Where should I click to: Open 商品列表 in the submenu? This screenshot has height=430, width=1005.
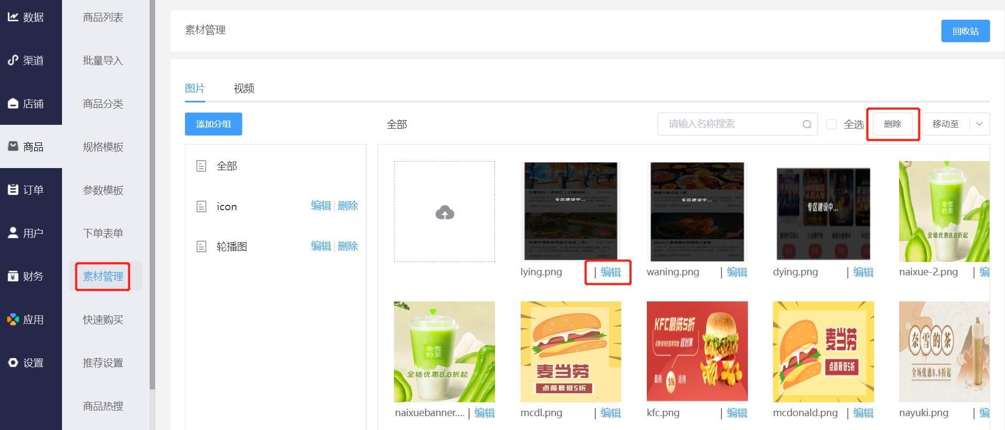point(103,17)
